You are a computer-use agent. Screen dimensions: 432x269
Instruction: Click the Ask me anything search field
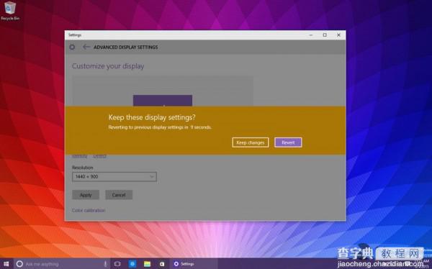coord(62,264)
